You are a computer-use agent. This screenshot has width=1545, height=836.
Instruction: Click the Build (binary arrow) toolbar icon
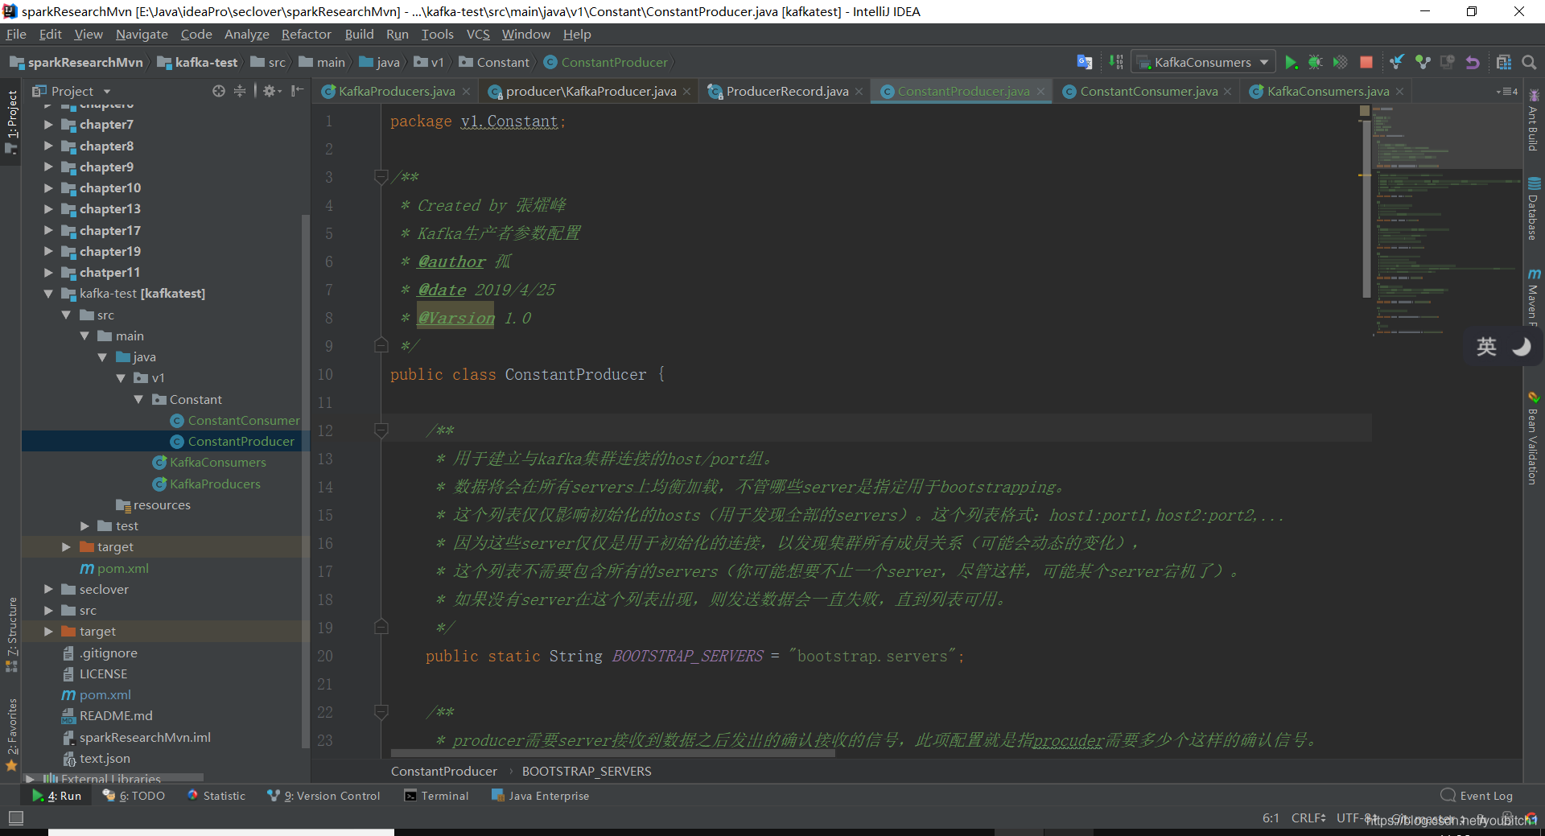pyautogui.click(x=1115, y=62)
